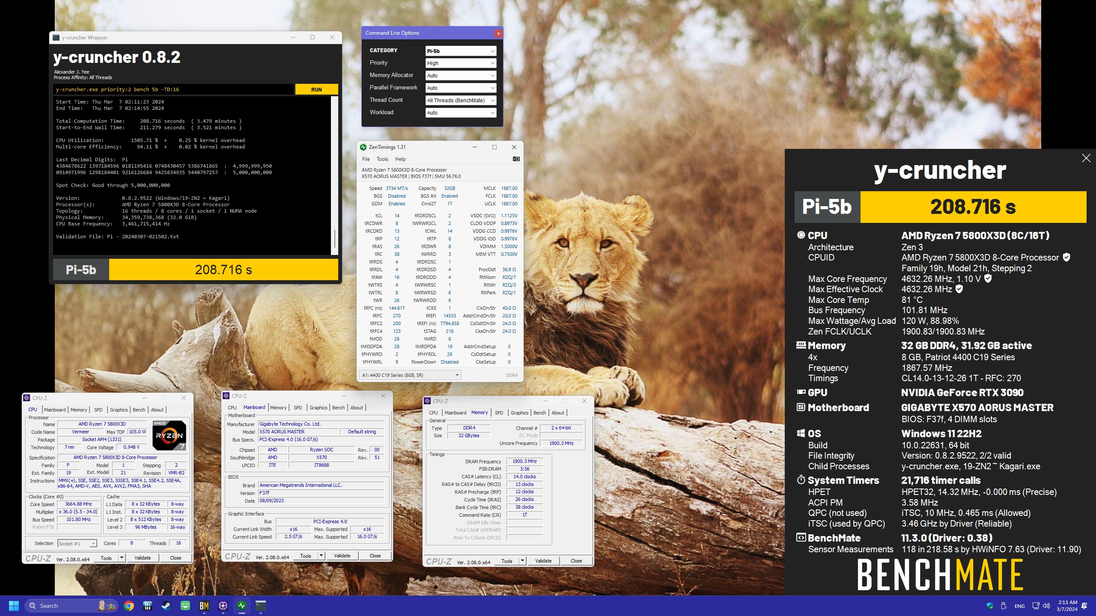
Task: Open the ZenTimings DIMM slot selector dropdown
Action: [410, 375]
